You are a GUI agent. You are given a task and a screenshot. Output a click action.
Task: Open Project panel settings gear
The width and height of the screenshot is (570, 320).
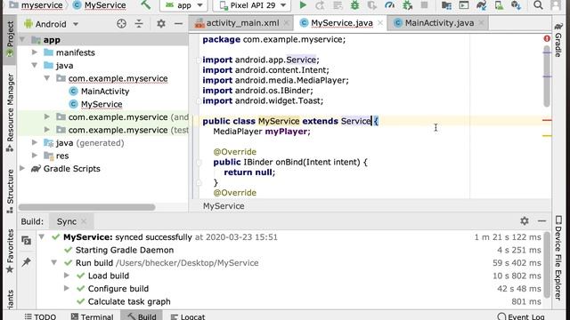[160, 24]
